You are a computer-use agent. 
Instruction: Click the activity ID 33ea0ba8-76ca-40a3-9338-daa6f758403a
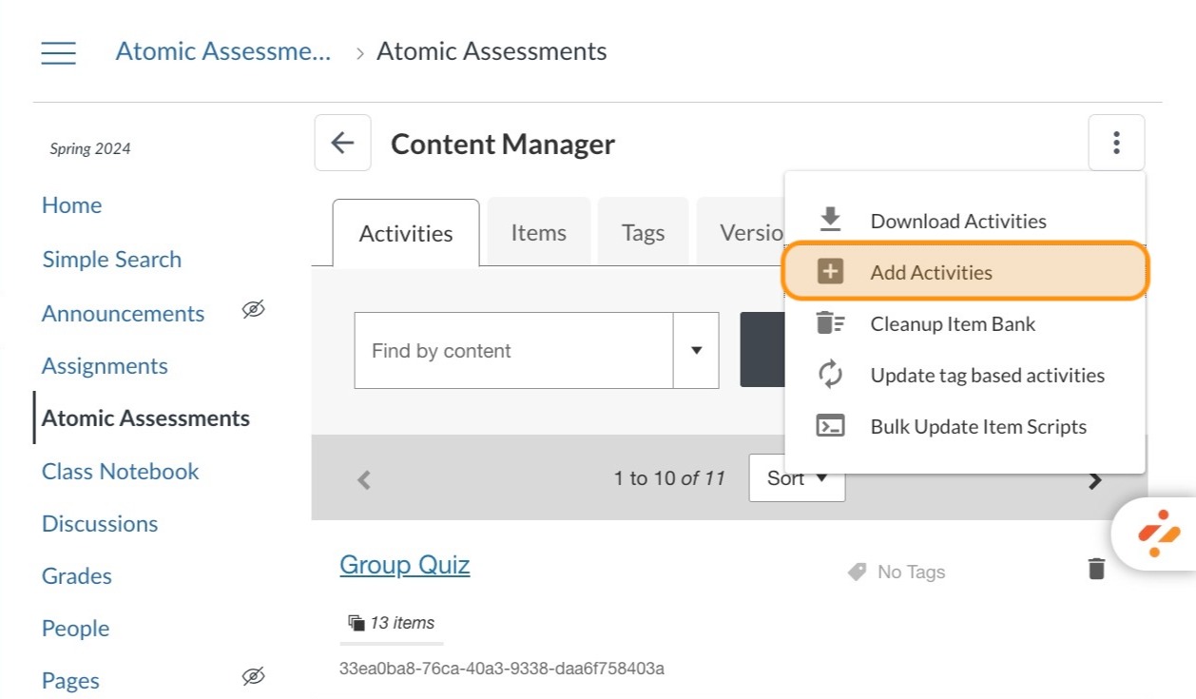[502, 669]
